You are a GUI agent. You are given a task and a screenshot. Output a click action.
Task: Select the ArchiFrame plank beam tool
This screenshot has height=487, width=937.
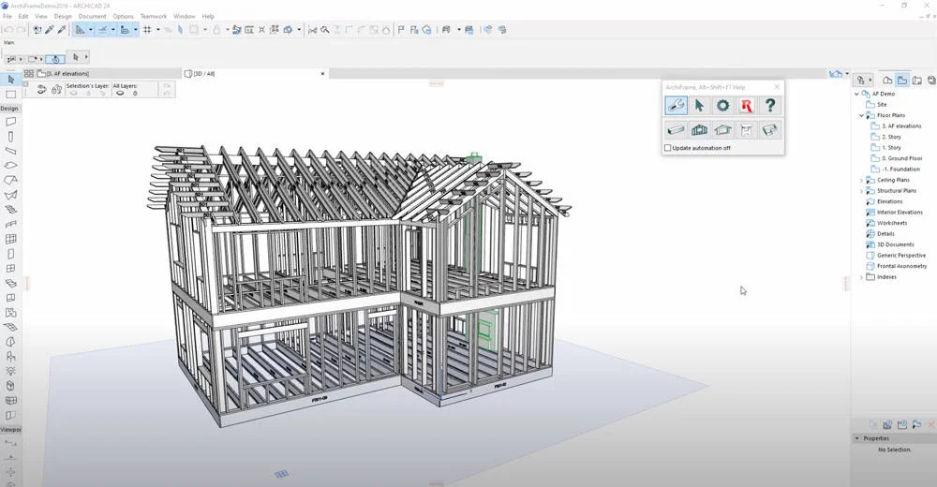[676, 130]
